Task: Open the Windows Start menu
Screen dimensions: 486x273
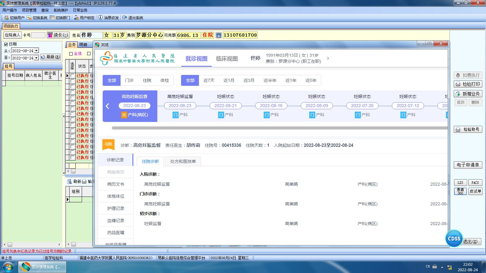Action: (x=8, y=267)
